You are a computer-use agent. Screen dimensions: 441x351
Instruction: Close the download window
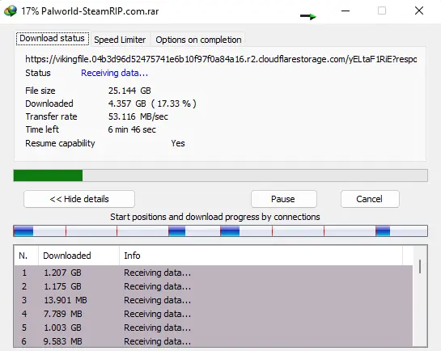click(x=419, y=11)
